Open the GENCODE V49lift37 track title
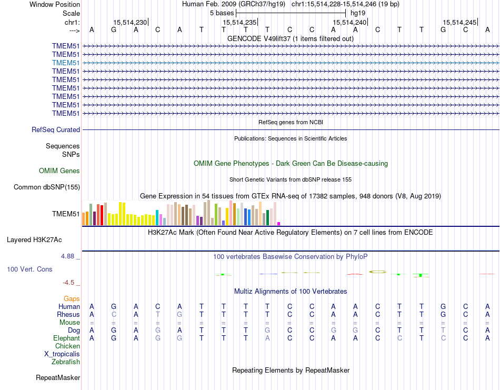Image resolution: width=500 pixels, height=390 pixels. (x=291, y=38)
